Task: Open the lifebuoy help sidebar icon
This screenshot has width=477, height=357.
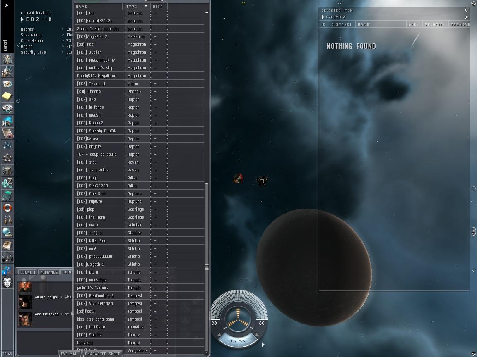Action: point(7,208)
